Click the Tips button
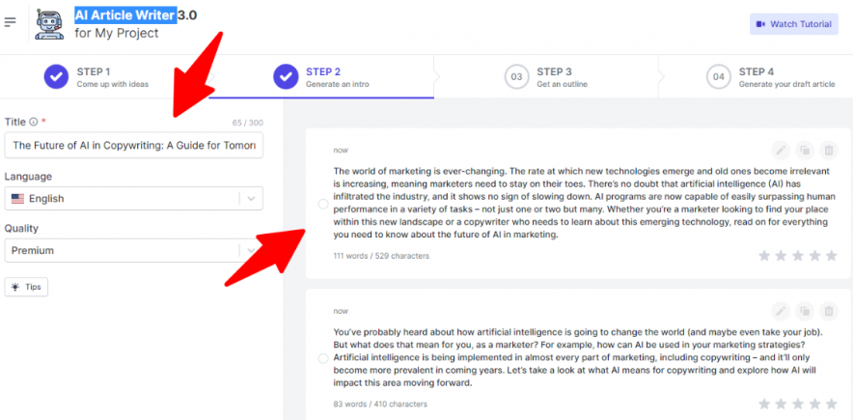The image size is (853, 420). pyautogui.click(x=26, y=287)
